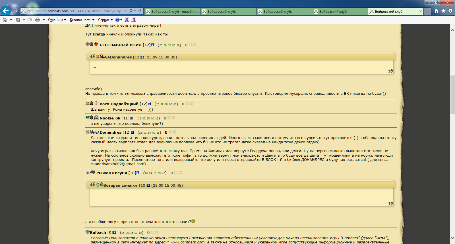Open БЕССЛАВНЫЙ ВОИН user profile link

point(121,45)
